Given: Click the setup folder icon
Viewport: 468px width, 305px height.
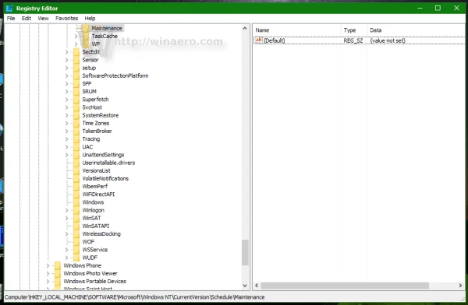Looking at the screenshot, I should 76,68.
